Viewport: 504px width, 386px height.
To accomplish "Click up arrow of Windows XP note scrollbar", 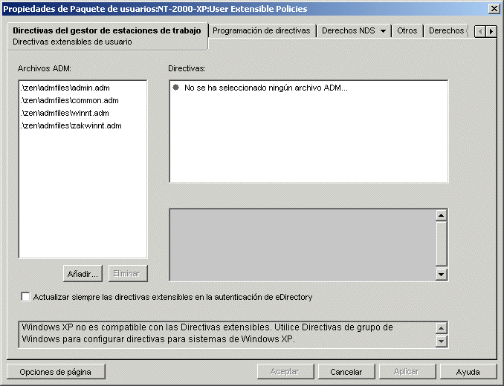I will coord(442,328).
